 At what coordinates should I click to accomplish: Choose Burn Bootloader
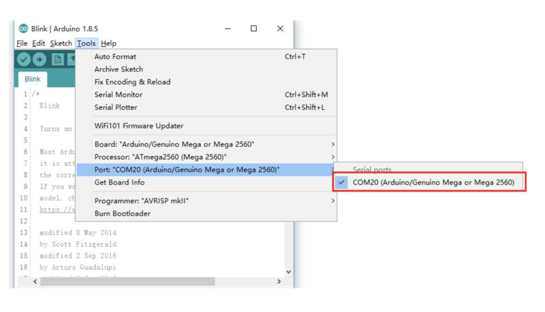207,213
